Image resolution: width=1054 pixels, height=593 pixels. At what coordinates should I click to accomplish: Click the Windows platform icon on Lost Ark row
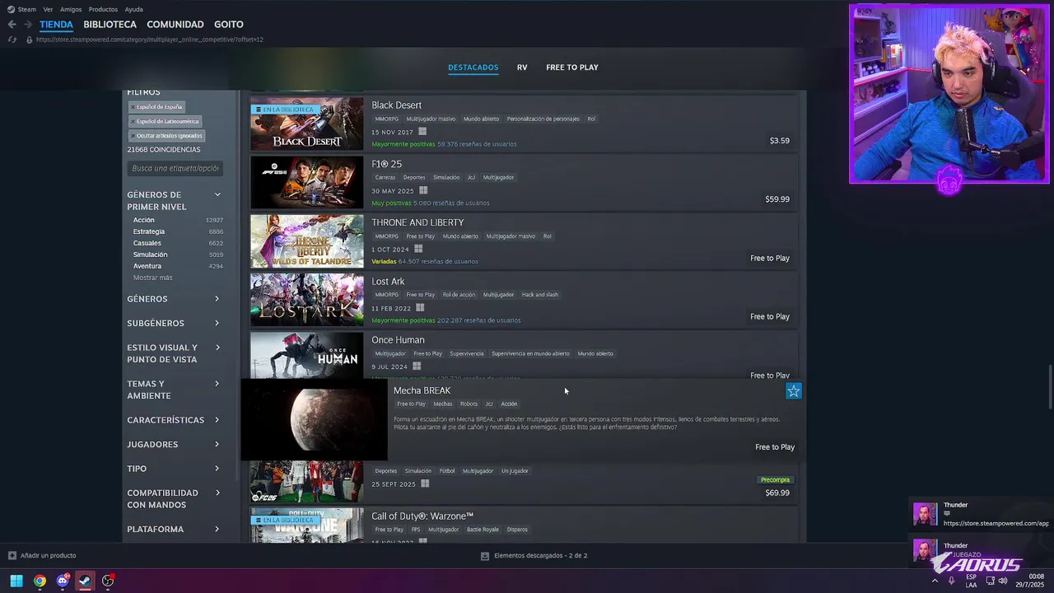pyautogui.click(x=420, y=308)
